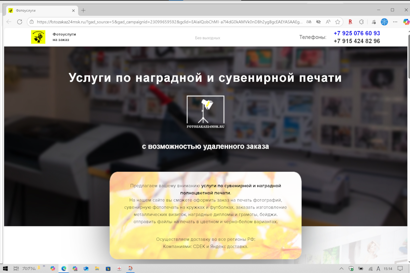The height and width of the screenshot is (273, 410).
Task: Switch to Microsoft Edge on the taskbar
Action: tap(64, 269)
